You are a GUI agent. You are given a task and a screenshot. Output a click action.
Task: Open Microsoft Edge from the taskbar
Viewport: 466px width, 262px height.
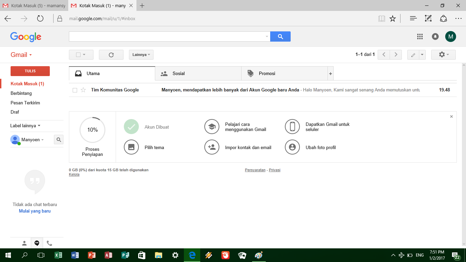click(192, 255)
